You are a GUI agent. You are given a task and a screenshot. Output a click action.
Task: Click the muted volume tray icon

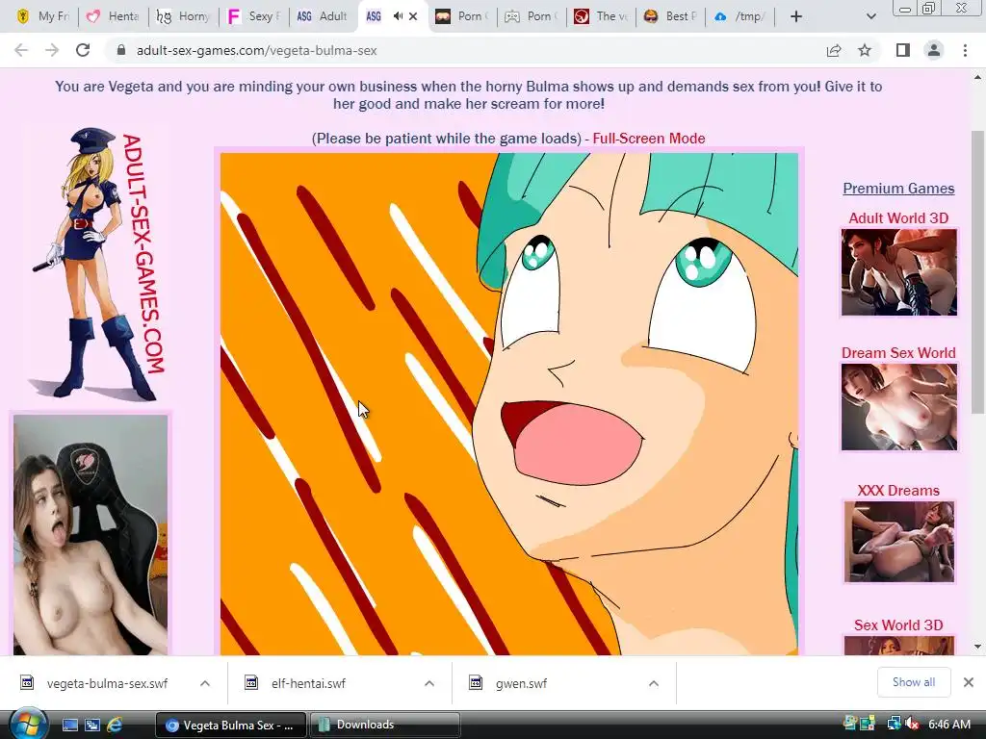(912, 725)
